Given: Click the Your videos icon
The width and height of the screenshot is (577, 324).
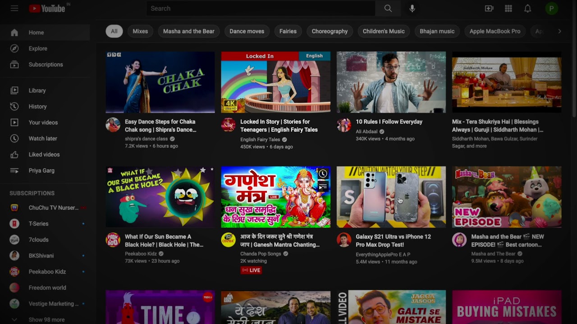Looking at the screenshot, I should pos(14,122).
